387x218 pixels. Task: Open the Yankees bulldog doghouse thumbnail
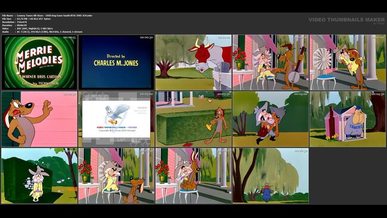point(348,119)
